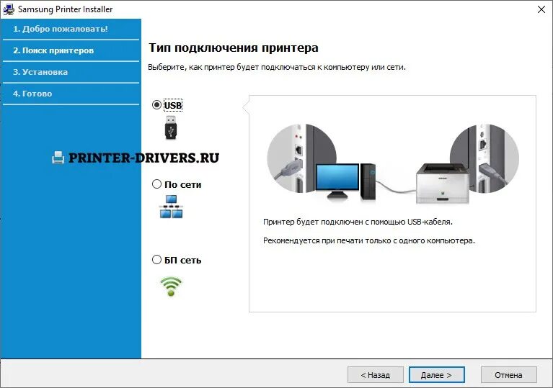The image size is (553, 388).
Task: Go back with the Назад button
Action: (375, 375)
